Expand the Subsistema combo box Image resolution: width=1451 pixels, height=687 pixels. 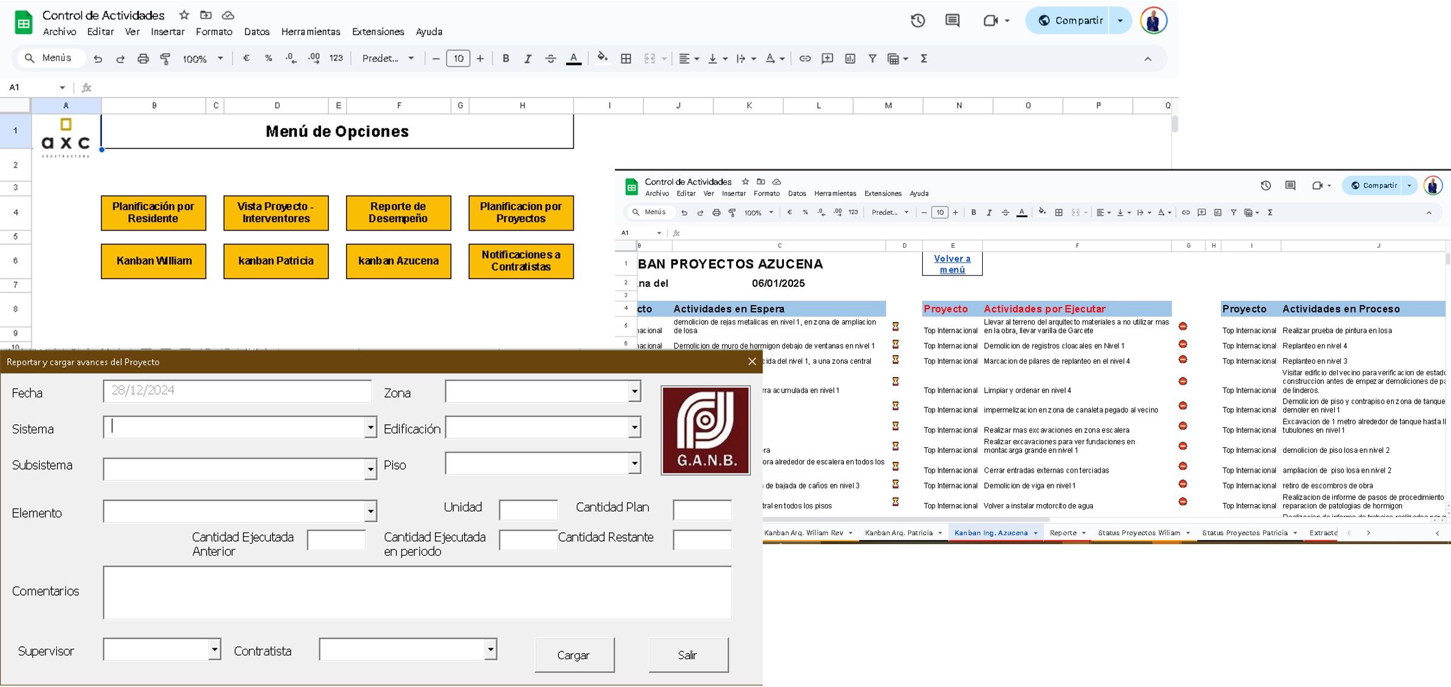370,469
